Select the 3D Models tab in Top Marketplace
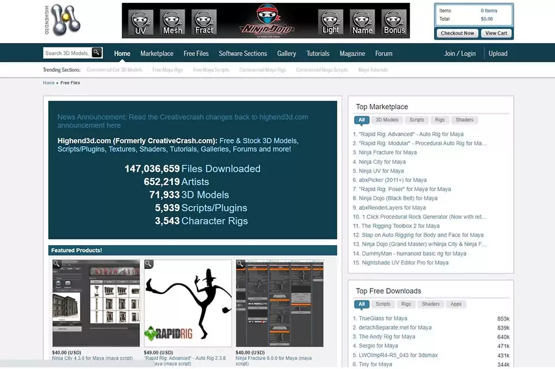This screenshot has height=369, width=555. point(387,120)
